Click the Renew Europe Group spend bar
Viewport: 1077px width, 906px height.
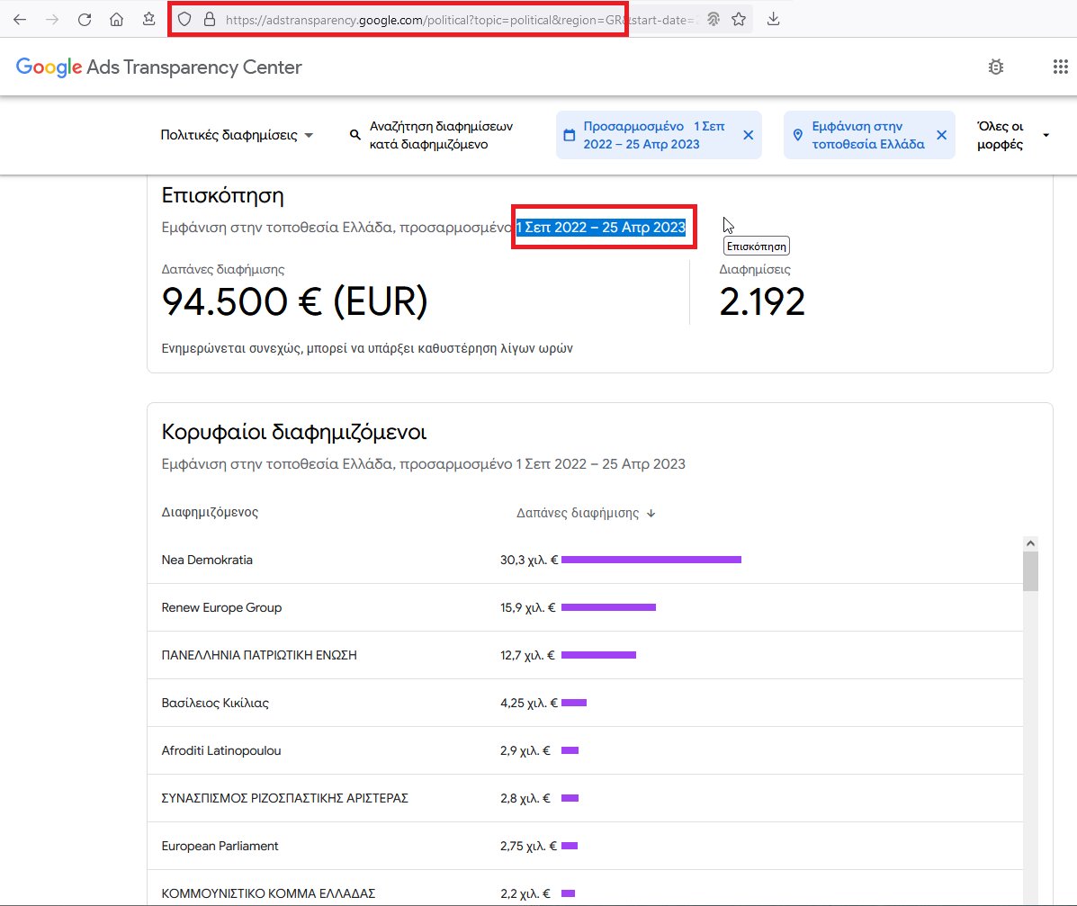[x=608, y=607]
